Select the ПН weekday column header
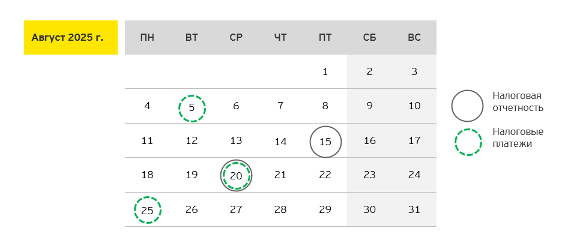The width and height of the screenshot is (562, 252). (147, 38)
